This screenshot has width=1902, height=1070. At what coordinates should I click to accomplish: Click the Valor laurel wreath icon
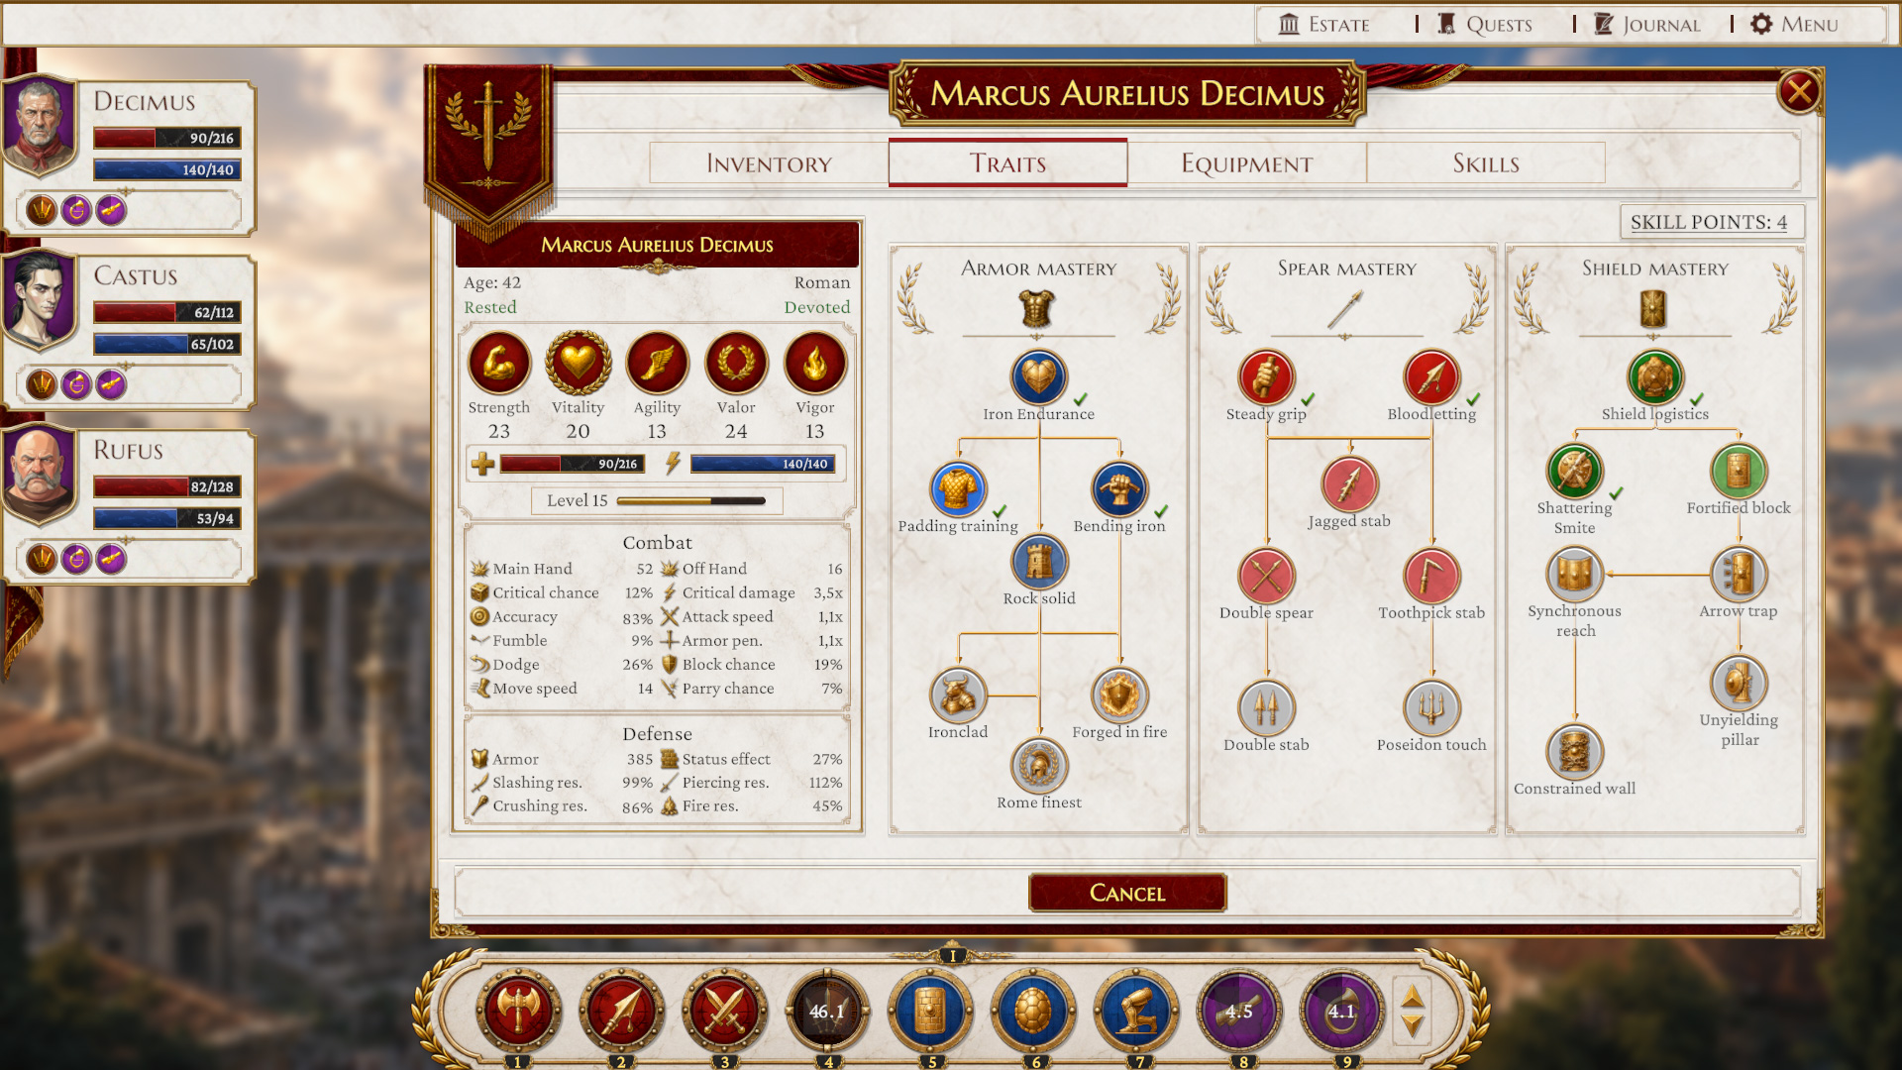pyautogui.click(x=736, y=363)
